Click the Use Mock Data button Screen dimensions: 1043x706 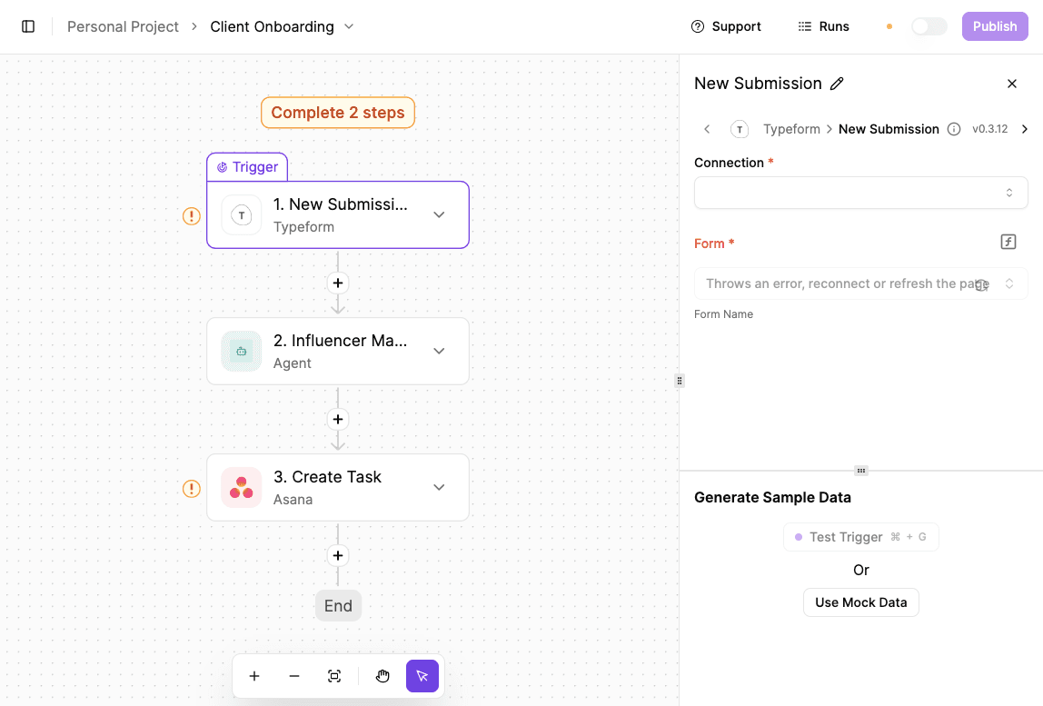tap(860, 602)
